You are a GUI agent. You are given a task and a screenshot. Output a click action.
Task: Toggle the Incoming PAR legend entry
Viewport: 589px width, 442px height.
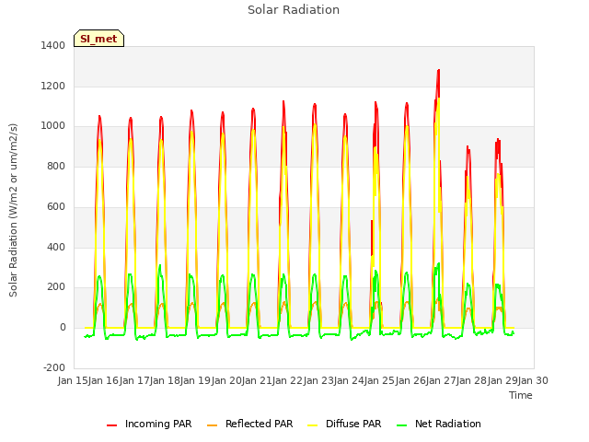149,424
